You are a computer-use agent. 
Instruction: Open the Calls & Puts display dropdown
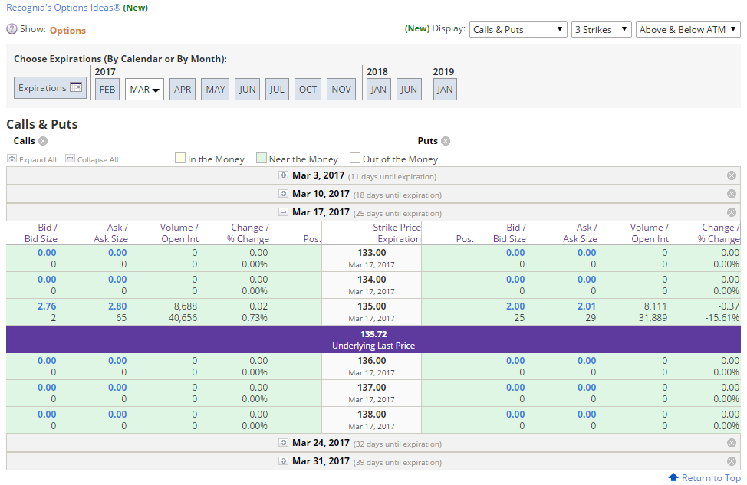click(x=518, y=30)
